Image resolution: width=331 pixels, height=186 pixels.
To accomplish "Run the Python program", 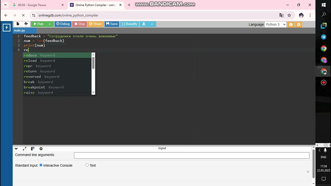I will 38,24.
